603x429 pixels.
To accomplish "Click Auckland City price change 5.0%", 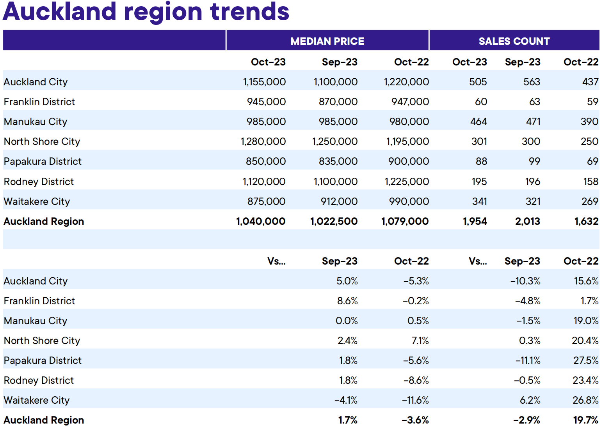I will coord(347,281).
